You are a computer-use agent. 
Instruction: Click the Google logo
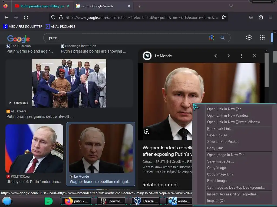(18, 39)
